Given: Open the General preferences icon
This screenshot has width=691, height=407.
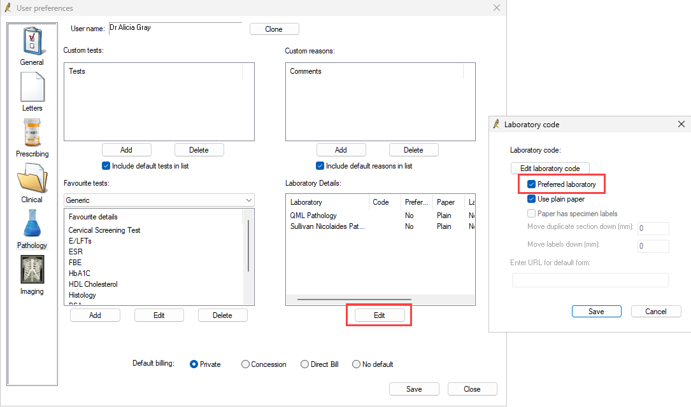Looking at the screenshot, I should click(x=32, y=42).
